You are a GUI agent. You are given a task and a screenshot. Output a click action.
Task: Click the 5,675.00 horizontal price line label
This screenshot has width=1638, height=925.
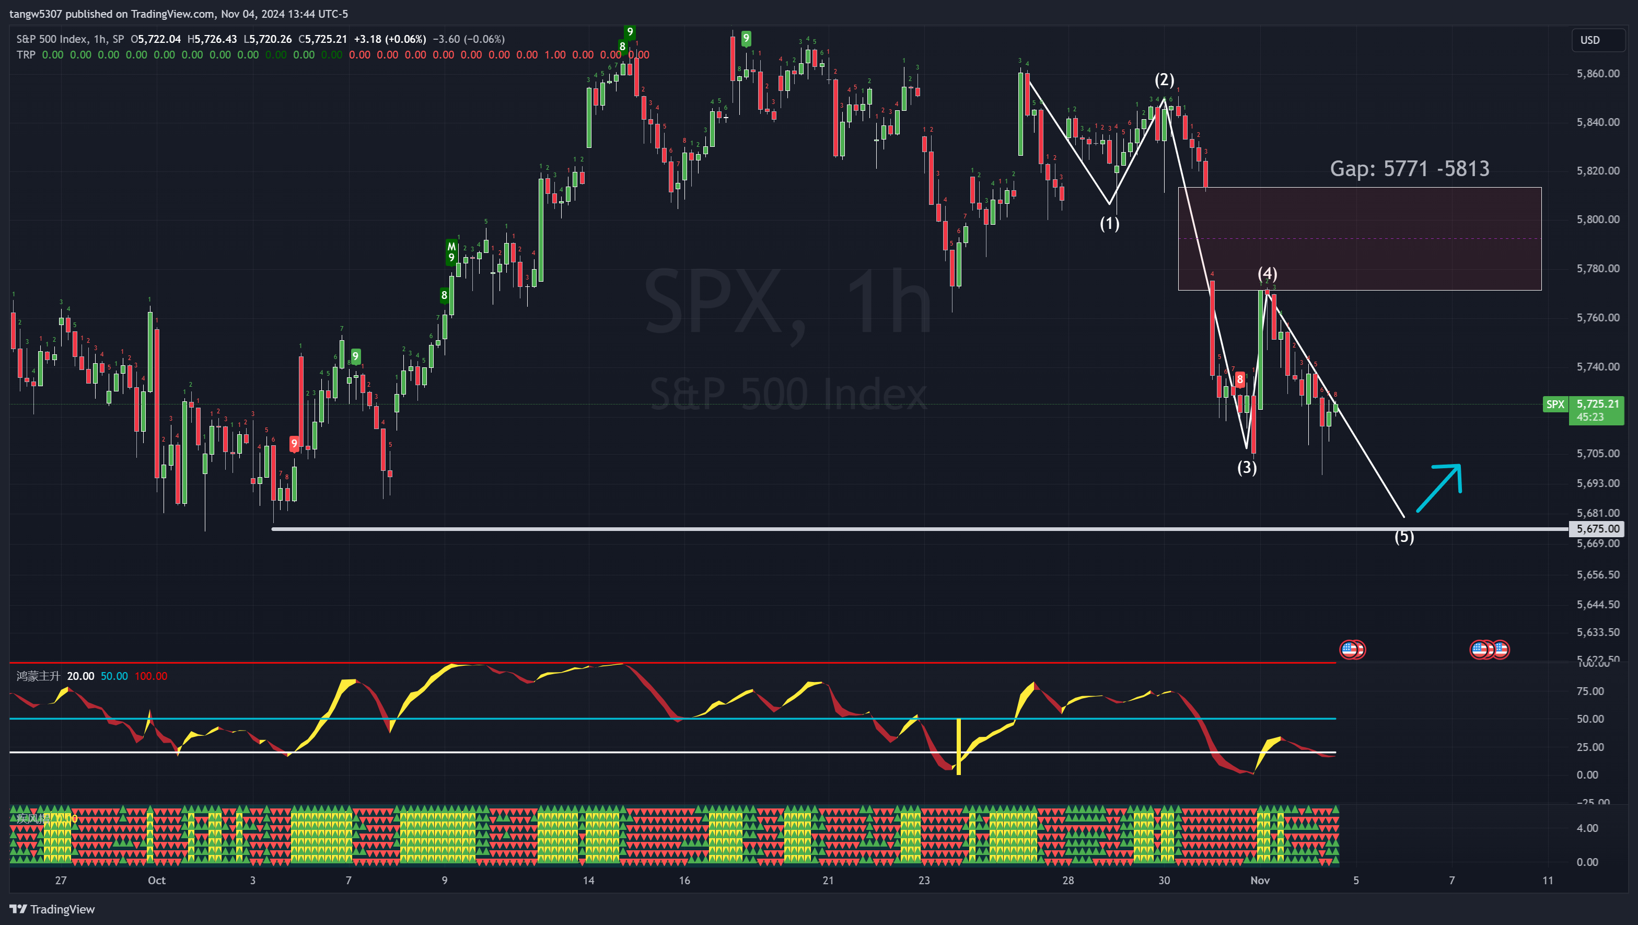1596,529
